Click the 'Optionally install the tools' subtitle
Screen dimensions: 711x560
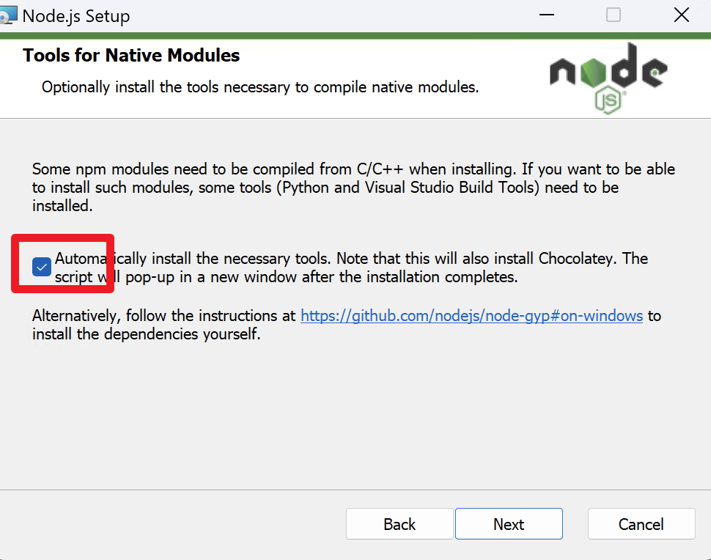pos(259,87)
